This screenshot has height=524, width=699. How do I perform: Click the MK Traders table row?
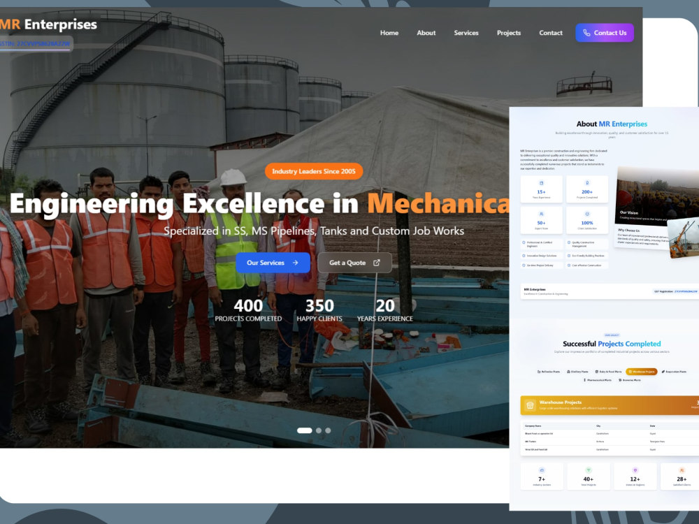click(x=610, y=442)
